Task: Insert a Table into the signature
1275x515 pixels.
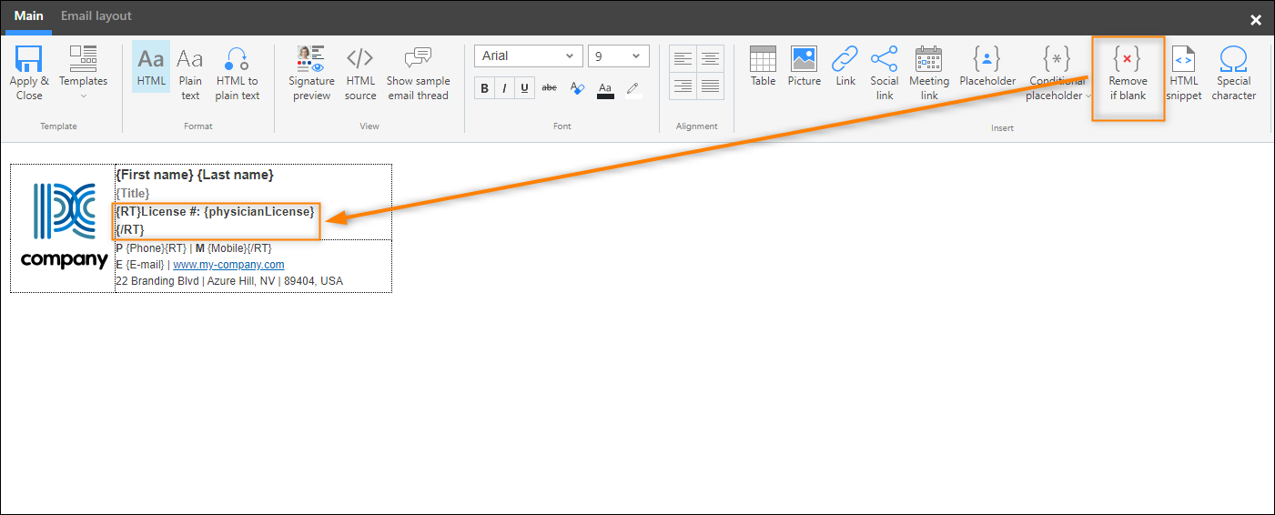Action: click(763, 66)
